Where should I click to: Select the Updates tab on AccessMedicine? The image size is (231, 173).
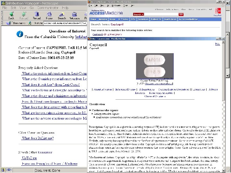click(103, 19)
